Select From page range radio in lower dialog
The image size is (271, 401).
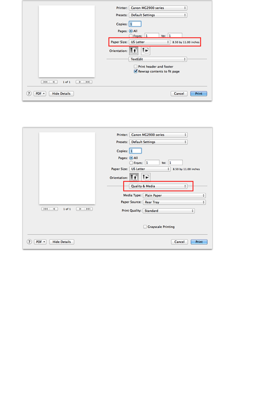[x=131, y=163]
